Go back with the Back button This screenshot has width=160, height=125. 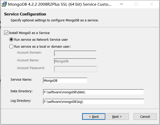[x=94, y=116]
